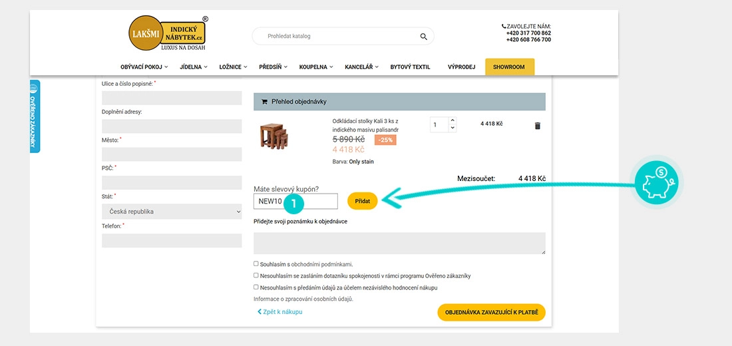732x346 pixels.
Task: Click the Mezisoučet label
Action: point(476,178)
